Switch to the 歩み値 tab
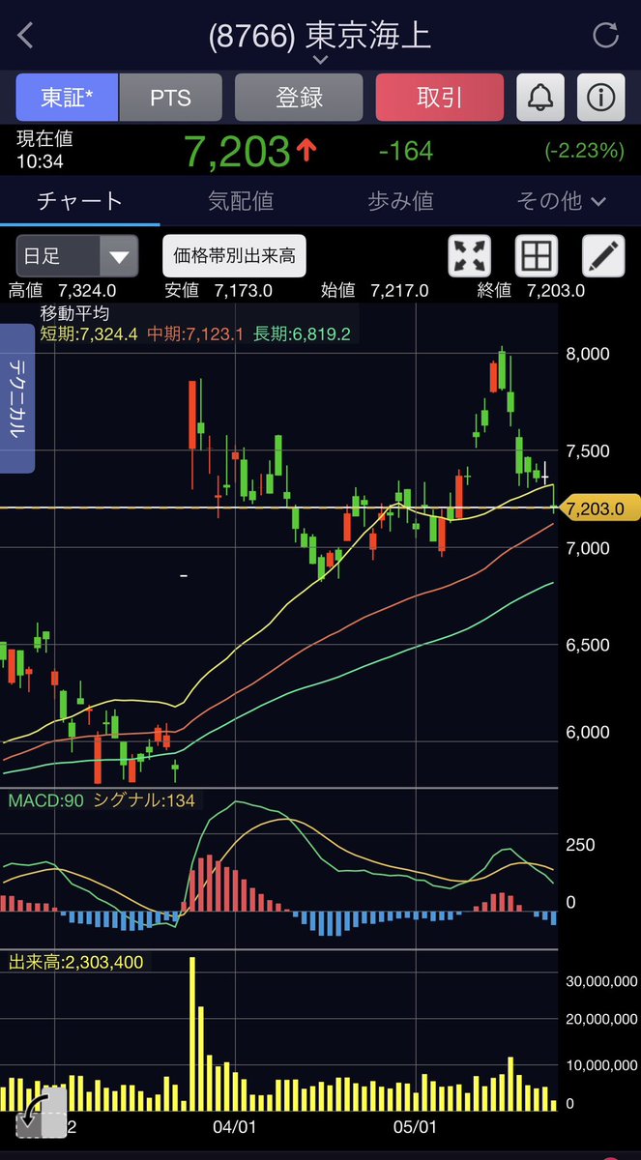 click(x=400, y=200)
